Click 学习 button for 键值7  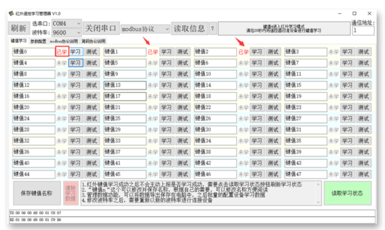(347, 63)
